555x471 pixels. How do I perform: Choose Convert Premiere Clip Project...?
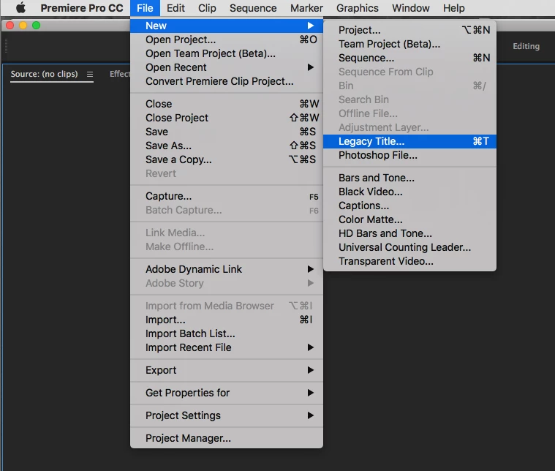pos(227,81)
